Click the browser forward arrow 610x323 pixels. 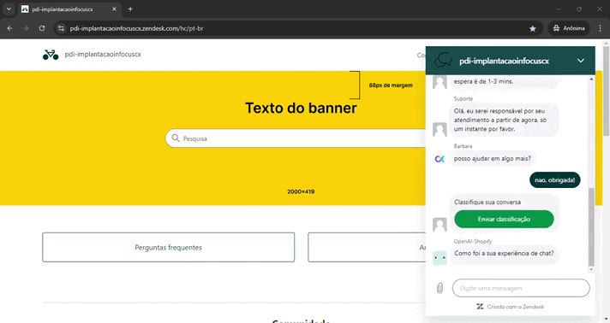coord(26,28)
